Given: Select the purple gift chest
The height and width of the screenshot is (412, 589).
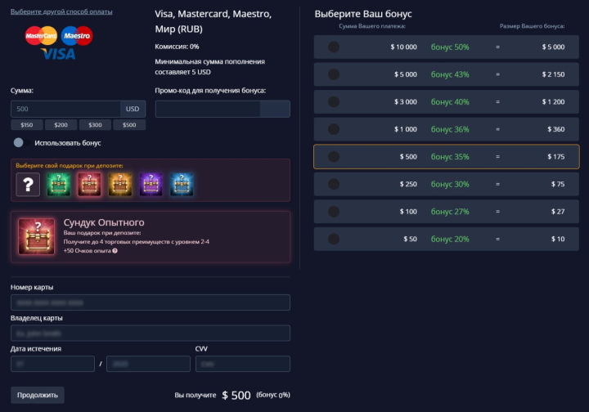Looking at the screenshot, I should click(151, 185).
